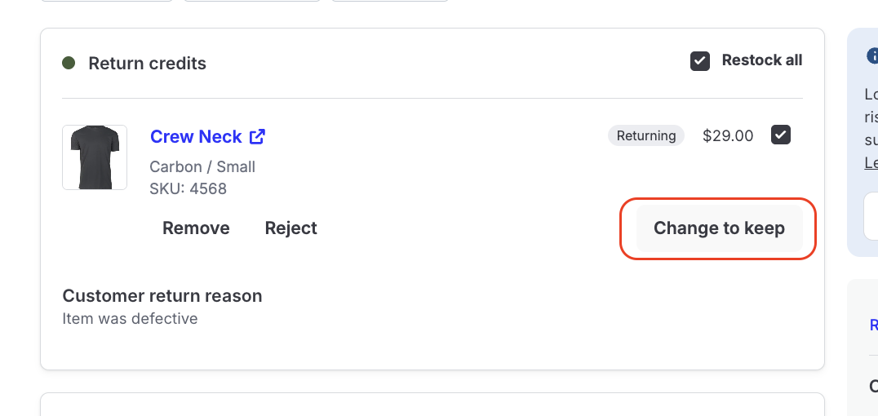The width and height of the screenshot is (878, 416).
Task: Click the input box in the right info panel
Action: pos(871,216)
